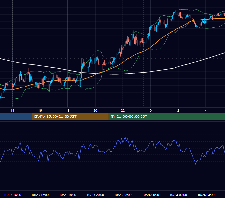Viewport: 225px width, 198px height.
Task: Click the 2 hour axis label
Action: click(178, 111)
